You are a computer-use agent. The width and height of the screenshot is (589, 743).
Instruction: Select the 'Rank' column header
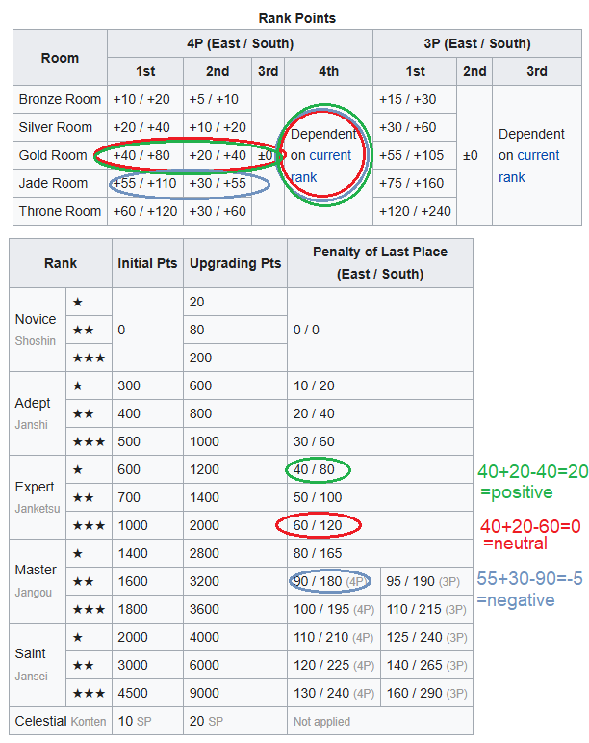click(61, 263)
